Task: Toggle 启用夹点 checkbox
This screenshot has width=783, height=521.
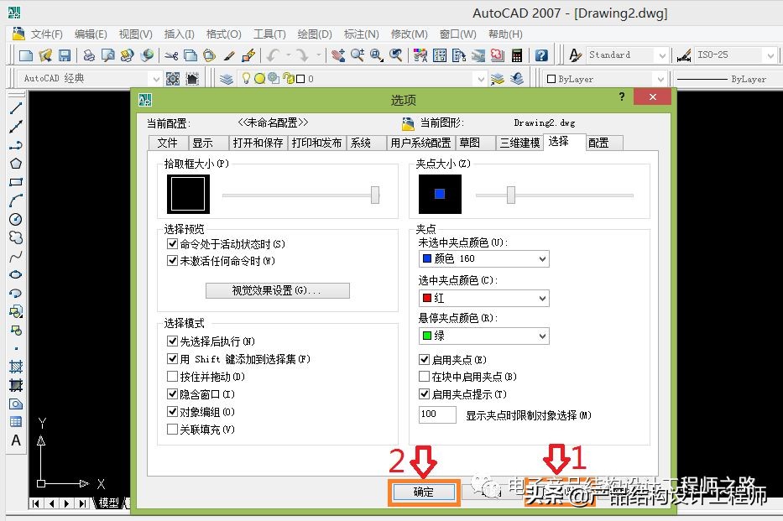Action: pyautogui.click(x=424, y=359)
